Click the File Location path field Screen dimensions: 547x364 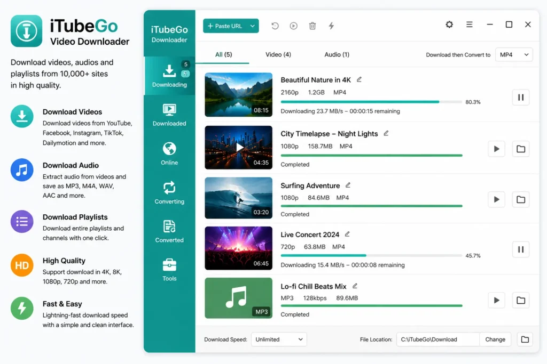point(438,339)
